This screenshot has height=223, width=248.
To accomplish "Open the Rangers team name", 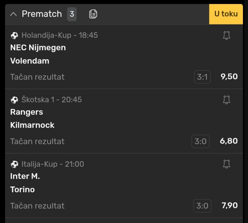I will click(27, 112).
